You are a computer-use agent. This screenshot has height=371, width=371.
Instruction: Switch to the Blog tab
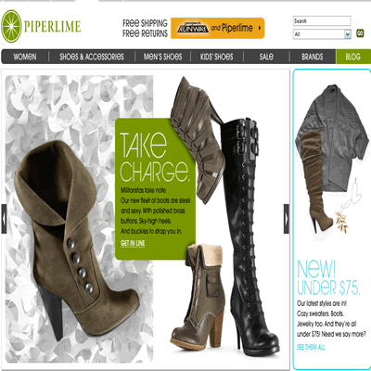[353, 57]
